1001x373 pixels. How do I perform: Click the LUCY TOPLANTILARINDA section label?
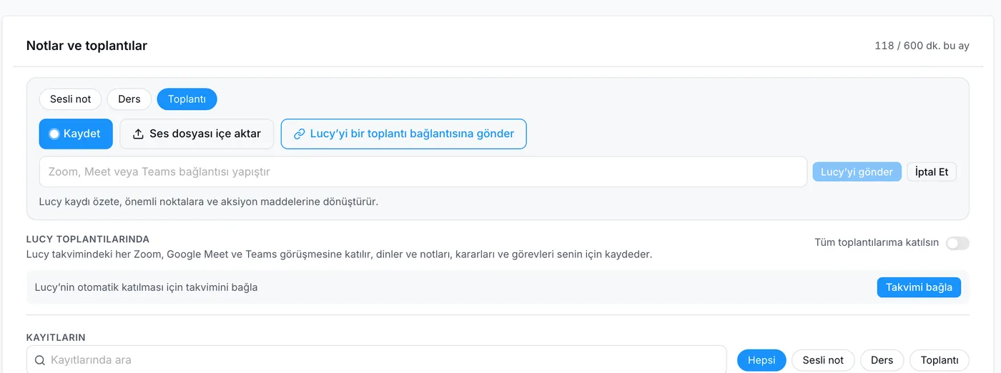click(x=88, y=239)
